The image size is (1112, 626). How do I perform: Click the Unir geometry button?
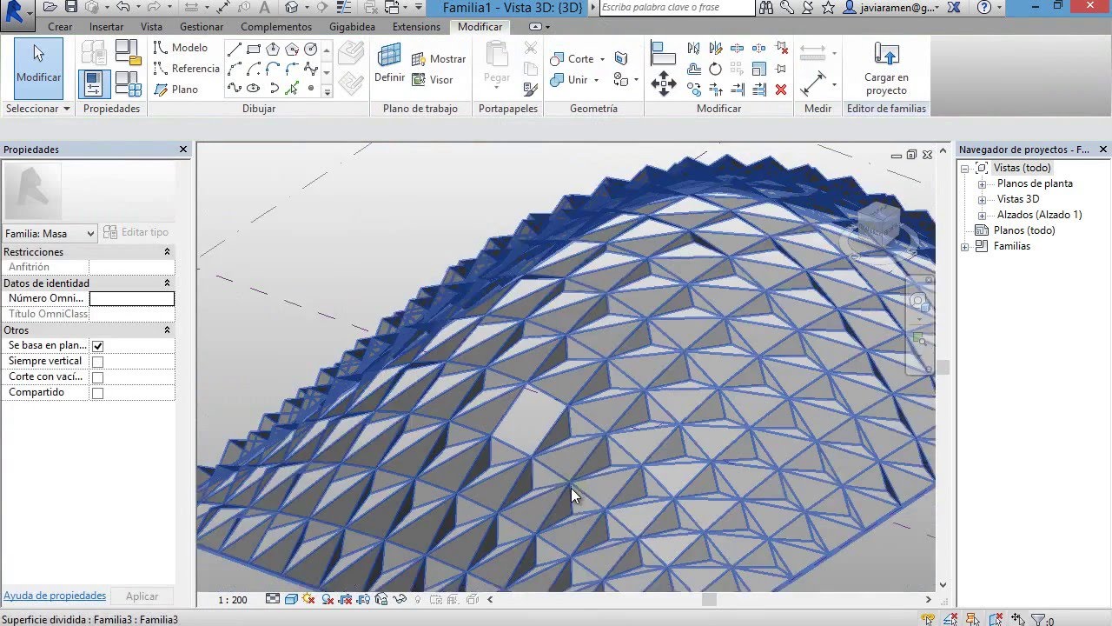(x=570, y=80)
